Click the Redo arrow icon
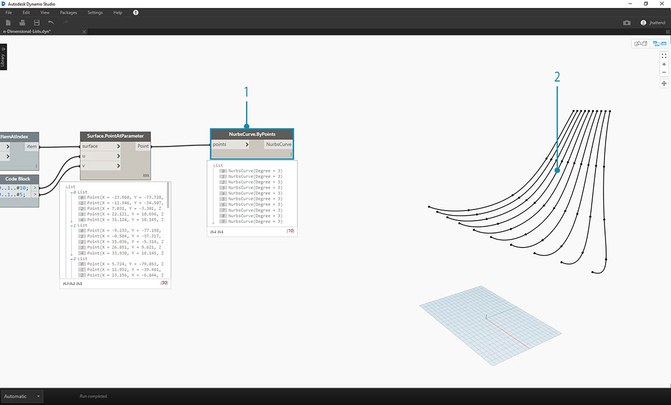Image resolution: width=671 pixels, height=405 pixels. tap(65, 22)
